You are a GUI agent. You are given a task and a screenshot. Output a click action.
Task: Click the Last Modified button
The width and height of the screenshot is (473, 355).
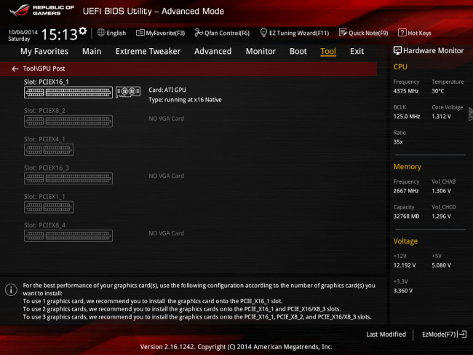pos(386,334)
